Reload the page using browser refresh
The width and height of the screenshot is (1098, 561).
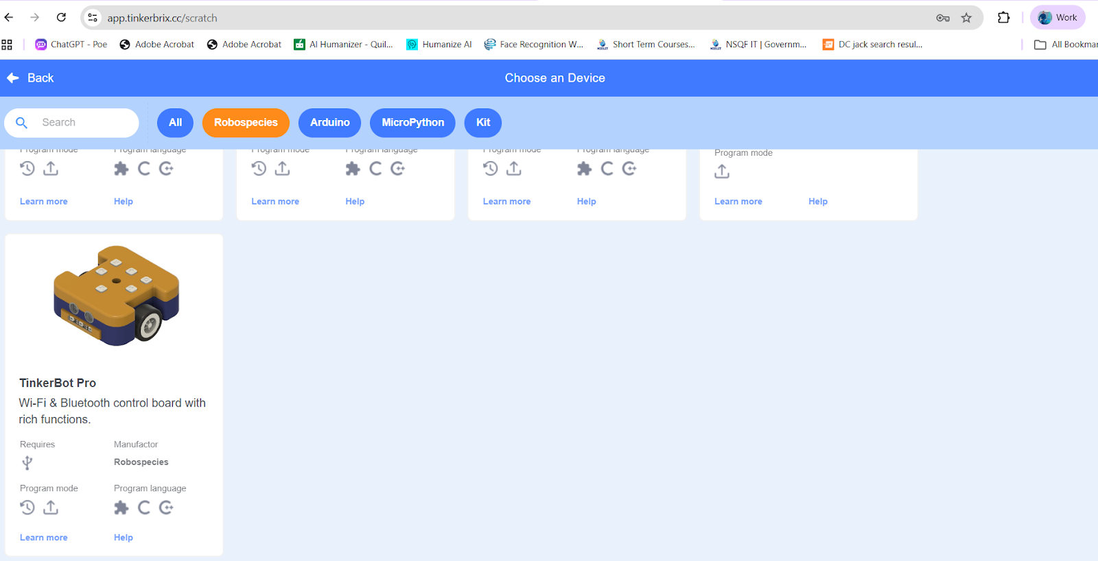click(61, 18)
